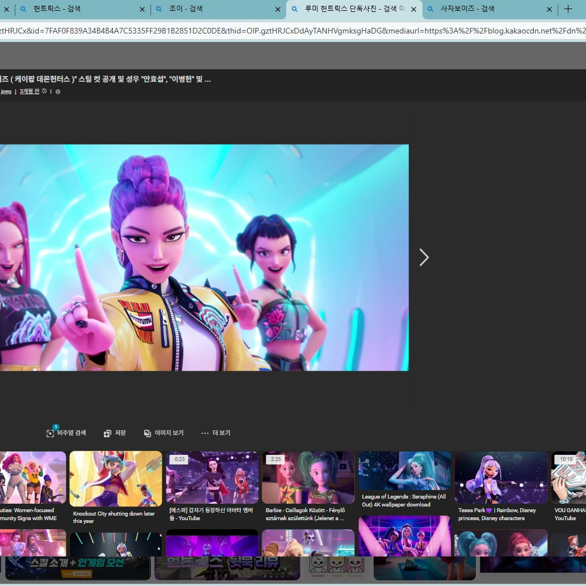Select the 루미 헌트릭스 단독사진 tab
The height and width of the screenshot is (586, 586).
coord(354,9)
